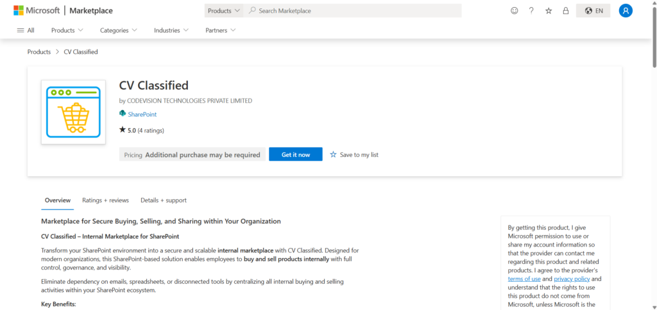
Task: Click the rating star icon
Action: point(123,129)
